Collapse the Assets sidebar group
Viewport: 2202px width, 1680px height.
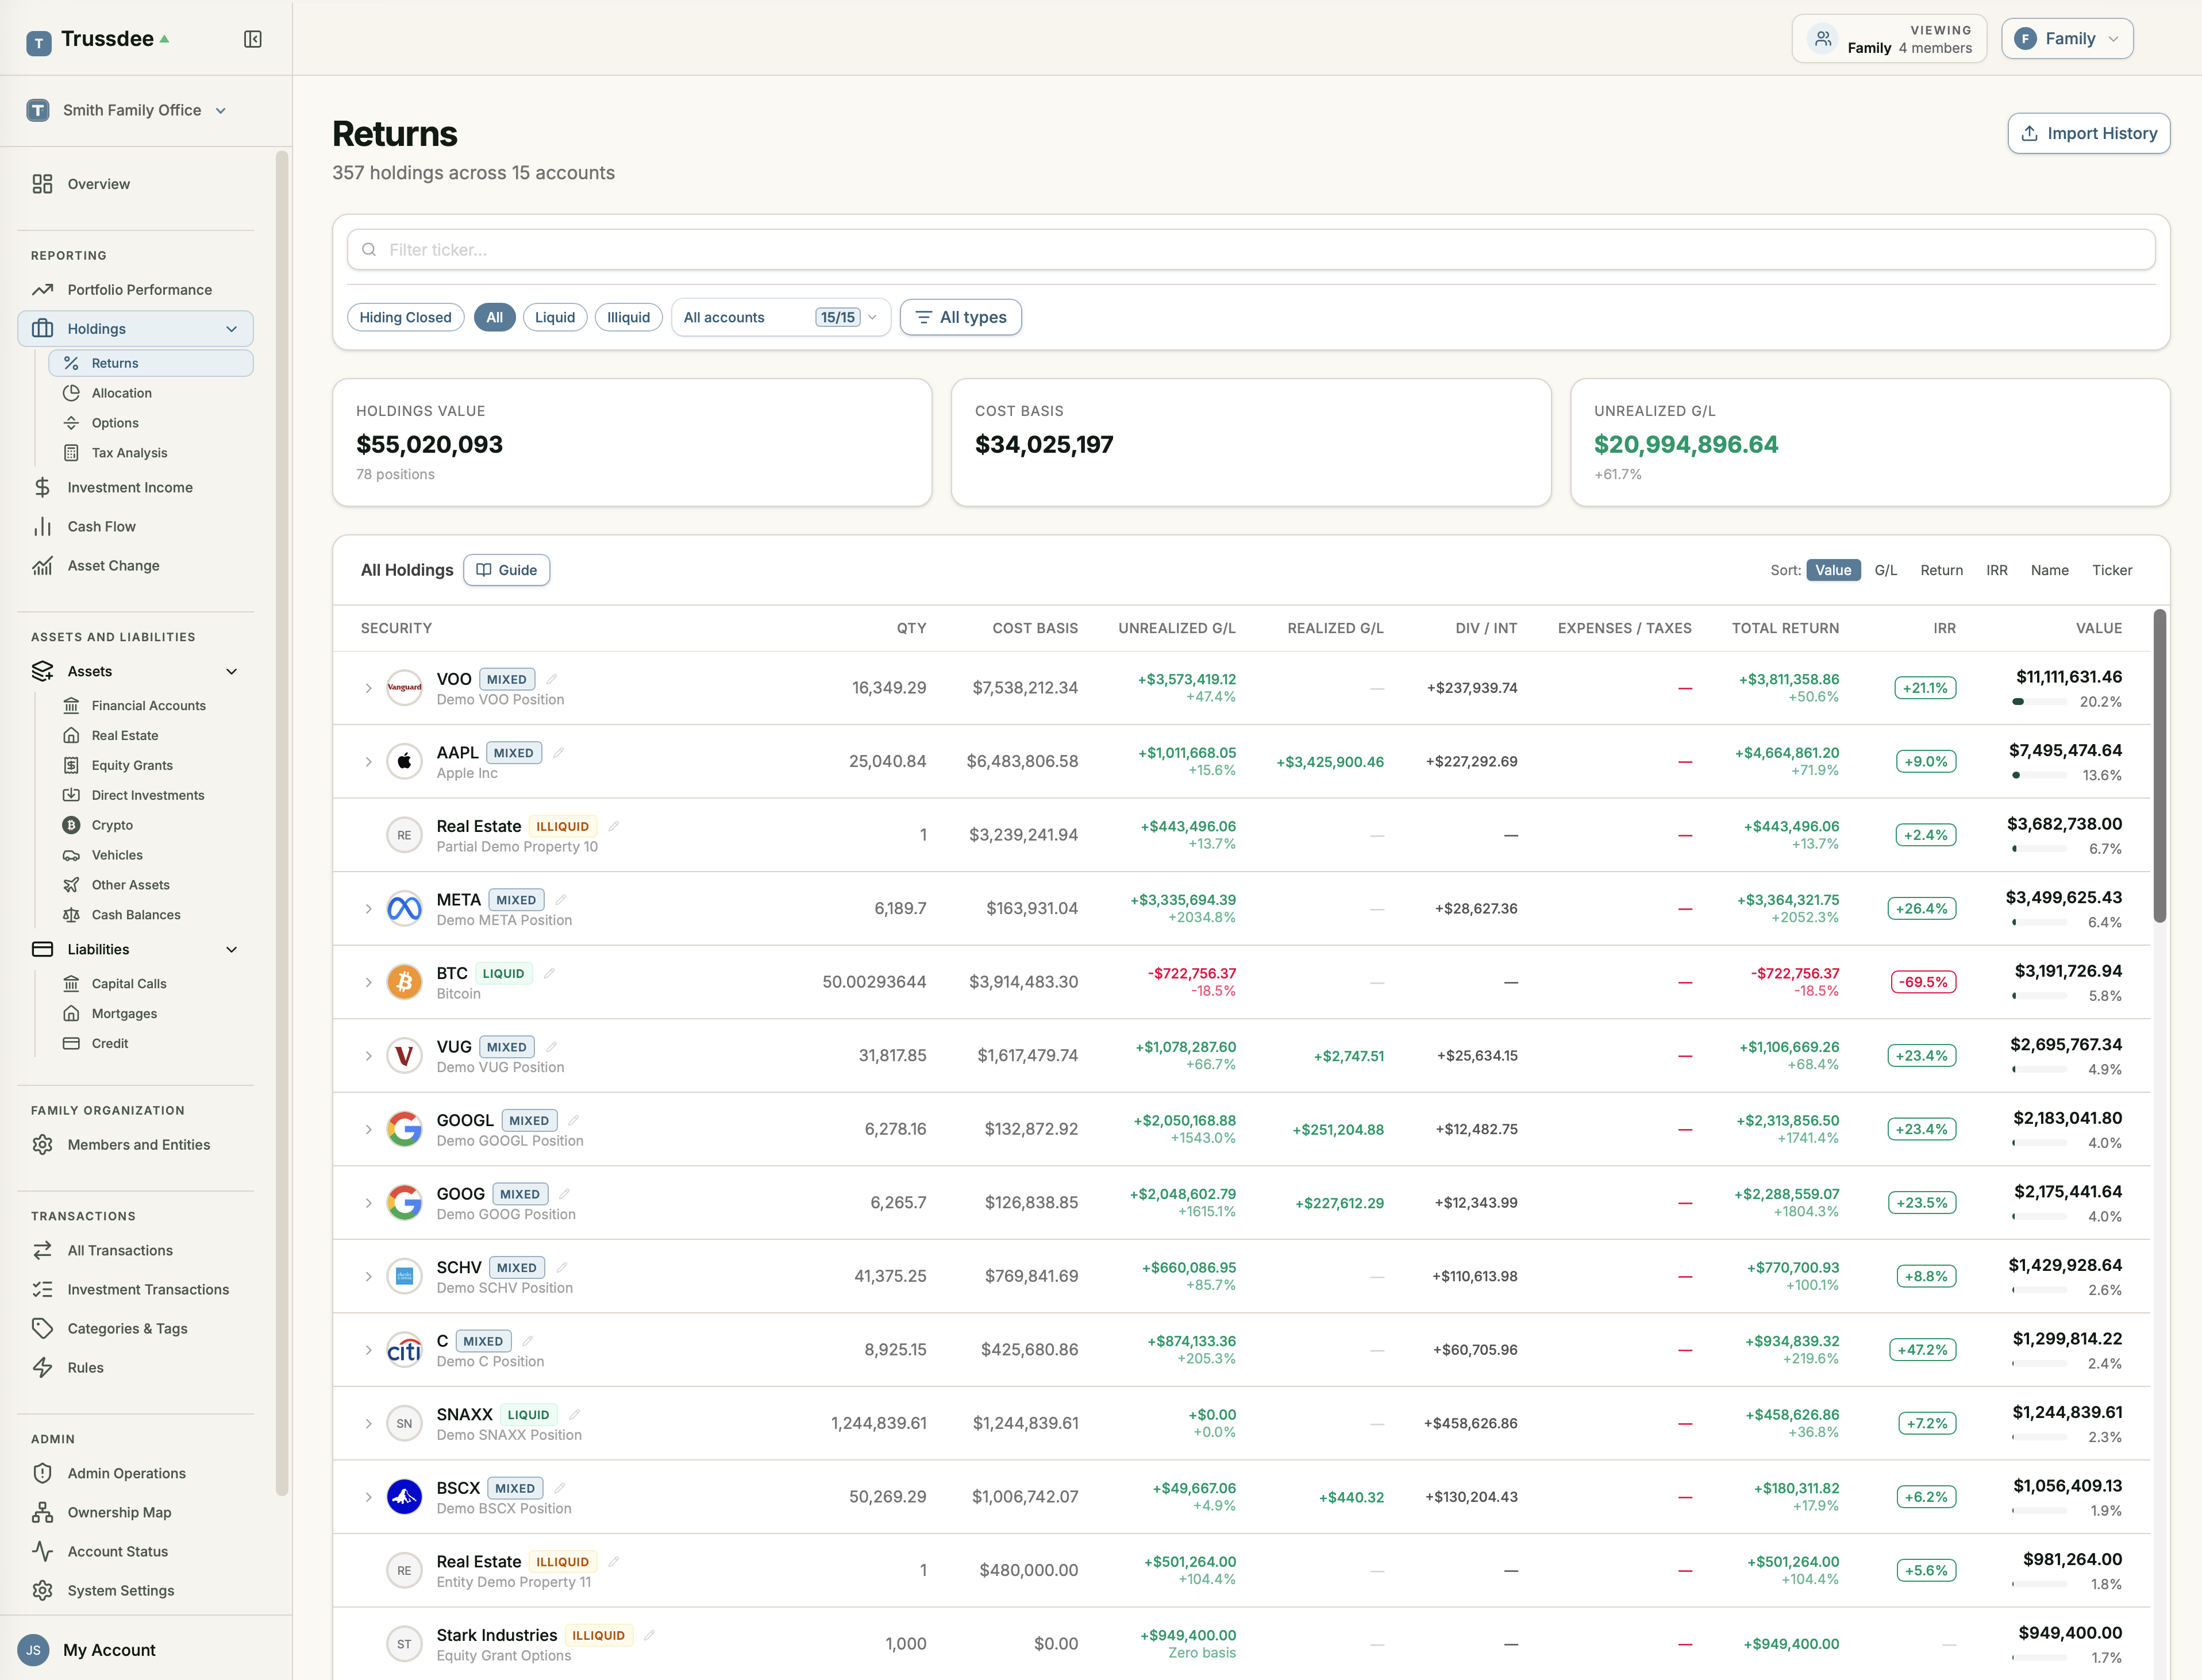click(x=232, y=671)
